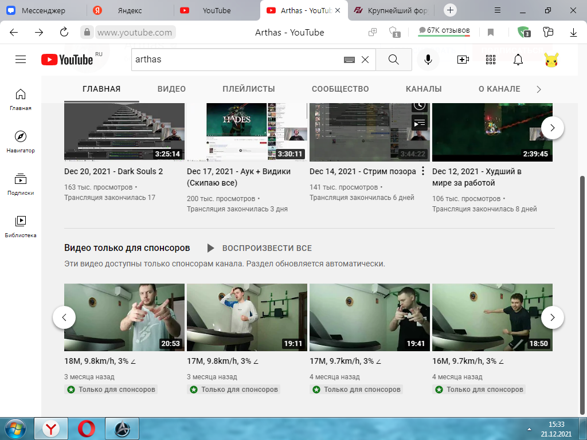Image resolution: width=587 pixels, height=440 pixels.
Task: Click the search magnifier button
Action: click(393, 60)
